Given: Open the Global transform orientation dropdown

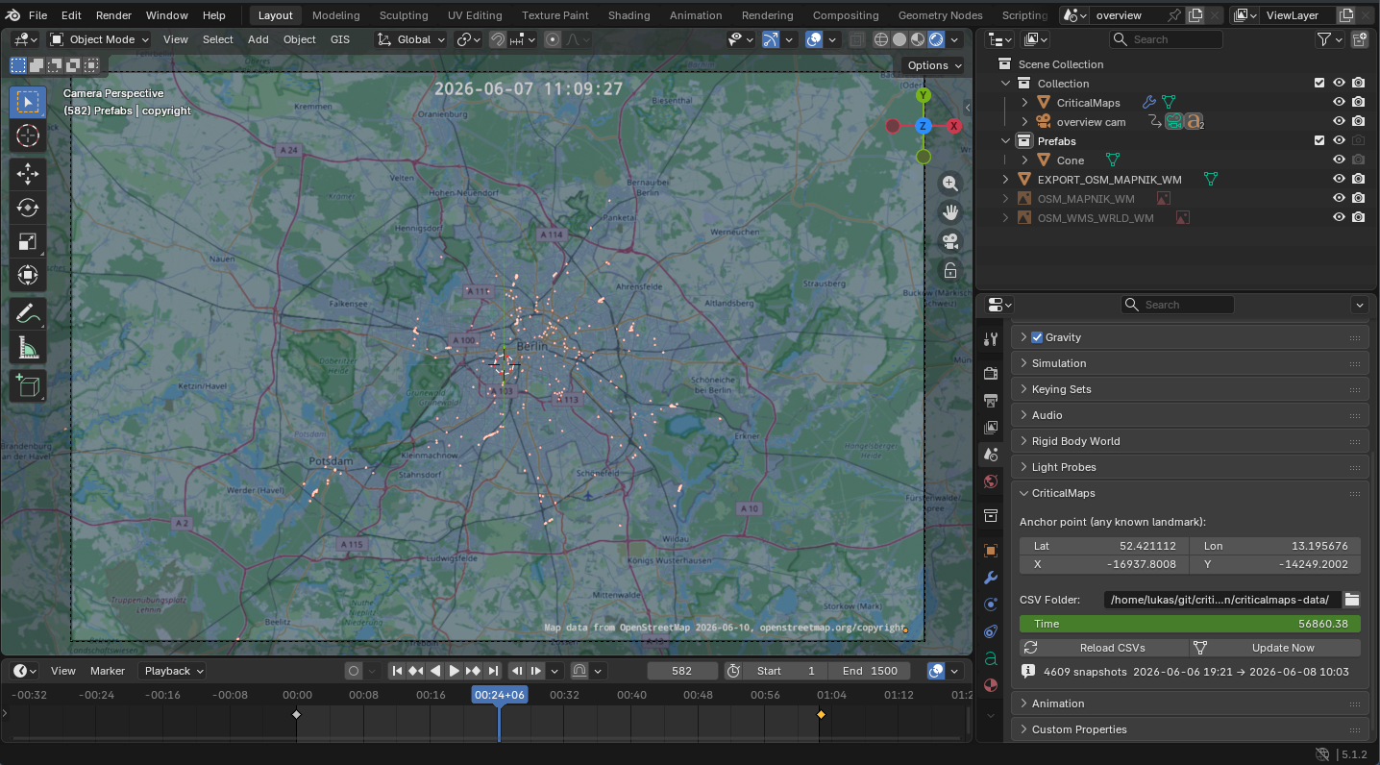Looking at the screenshot, I should pyautogui.click(x=411, y=39).
